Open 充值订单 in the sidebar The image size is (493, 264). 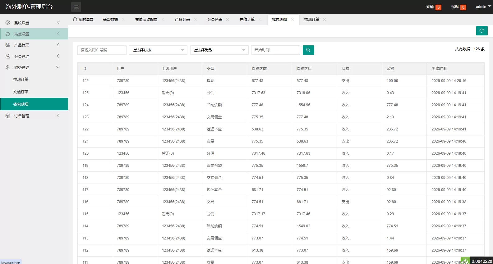click(34, 92)
